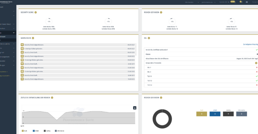Image resolution: width=258 pixels, height=134 pixels.
Task: Click red cross in TLS 1.3 row
Action: point(257,85)
